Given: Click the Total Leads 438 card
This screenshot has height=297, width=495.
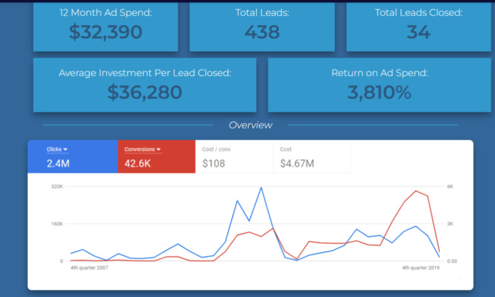Looking at the screenshot, I should tap(262, 26).
